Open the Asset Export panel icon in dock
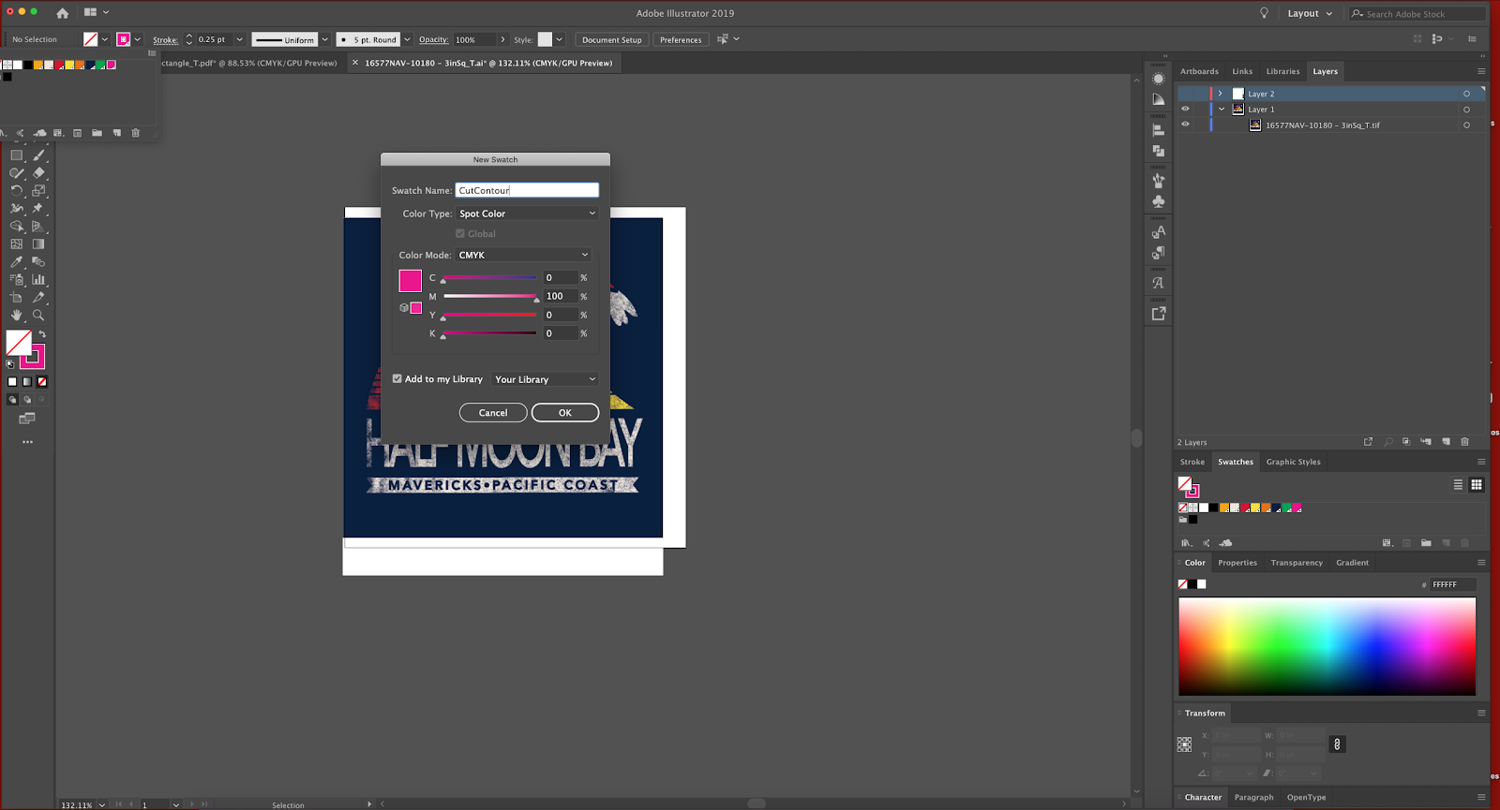 pos(1159,314)
